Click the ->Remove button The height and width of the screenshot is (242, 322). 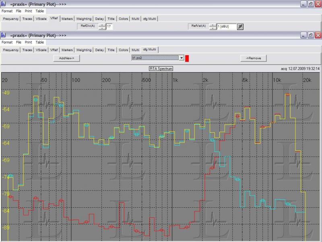[x=254, y=58]
